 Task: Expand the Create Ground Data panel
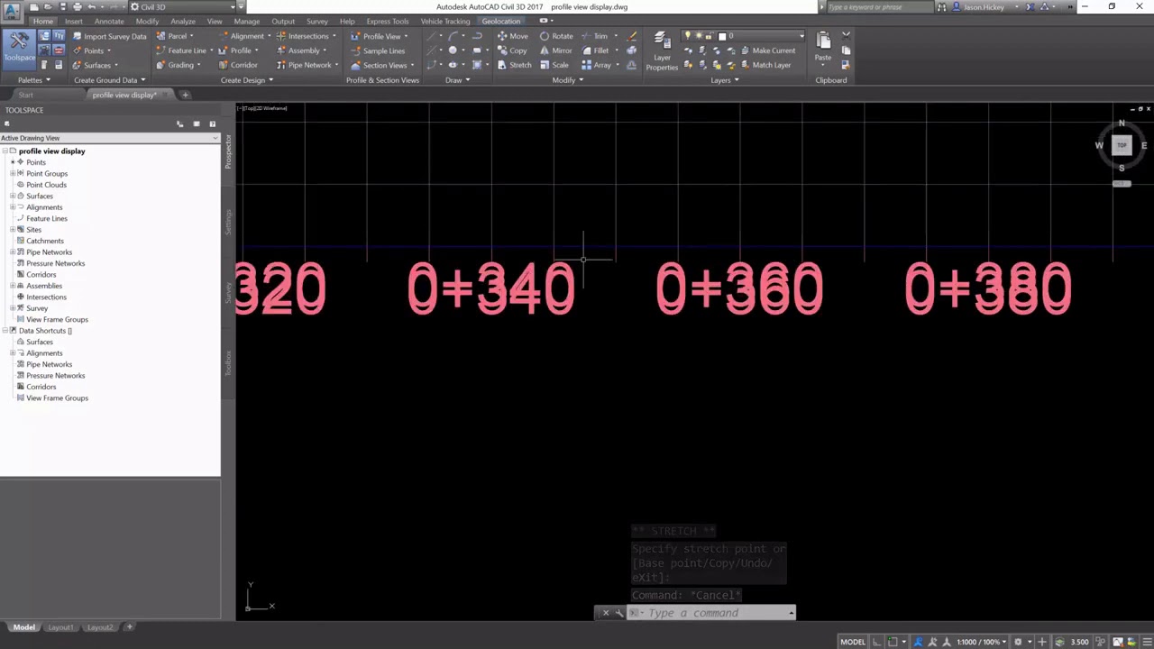[x=110, y=80]
